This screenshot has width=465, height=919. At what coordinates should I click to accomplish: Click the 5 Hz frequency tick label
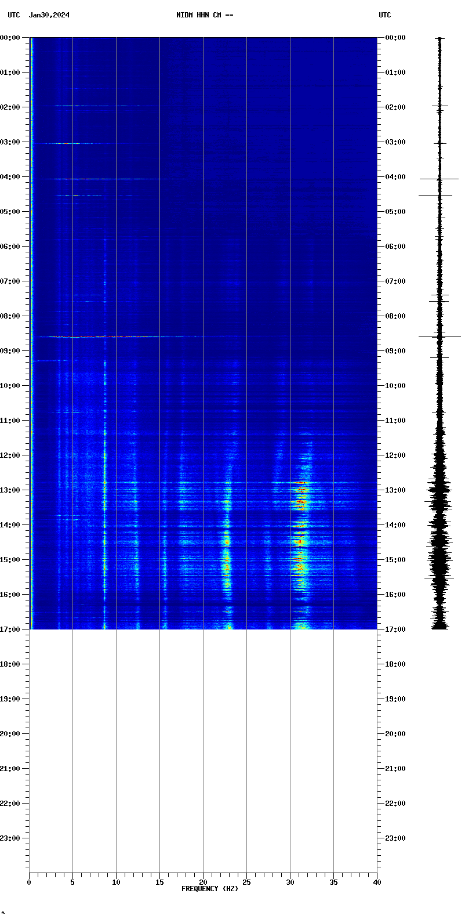(x=72, y=882)
